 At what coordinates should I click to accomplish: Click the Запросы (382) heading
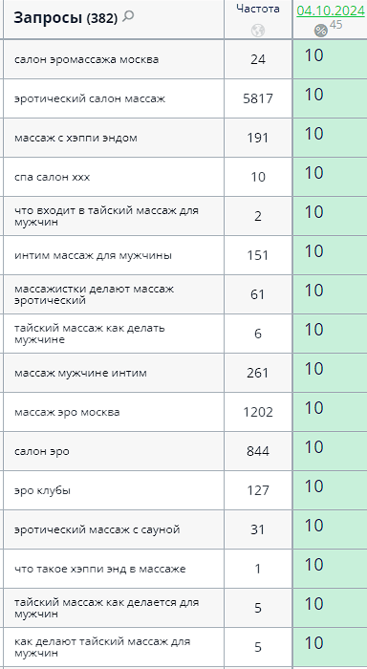65,18
